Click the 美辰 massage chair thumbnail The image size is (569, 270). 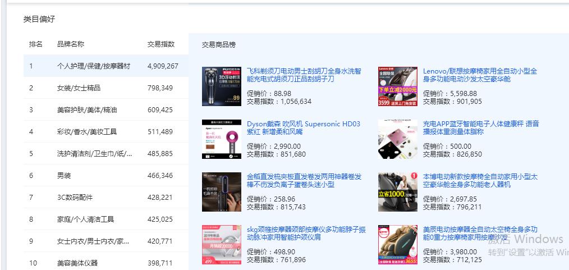[398, 245]
